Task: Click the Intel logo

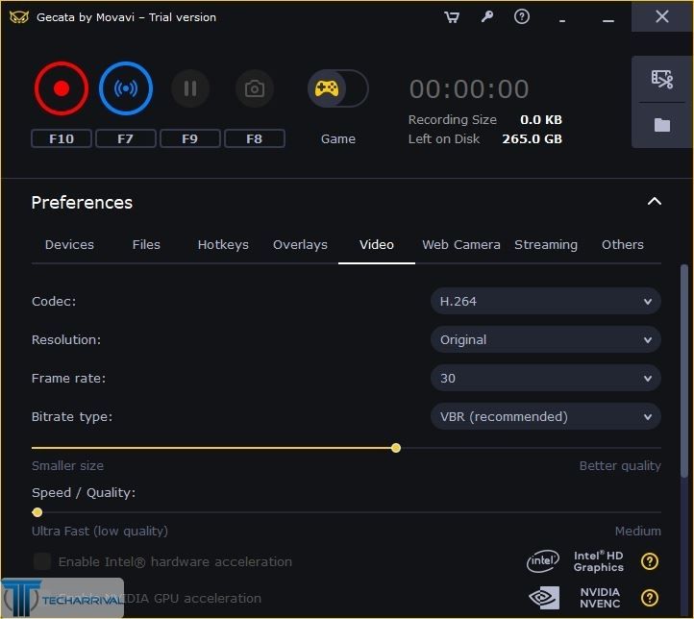Action: [x=543, y=561]
